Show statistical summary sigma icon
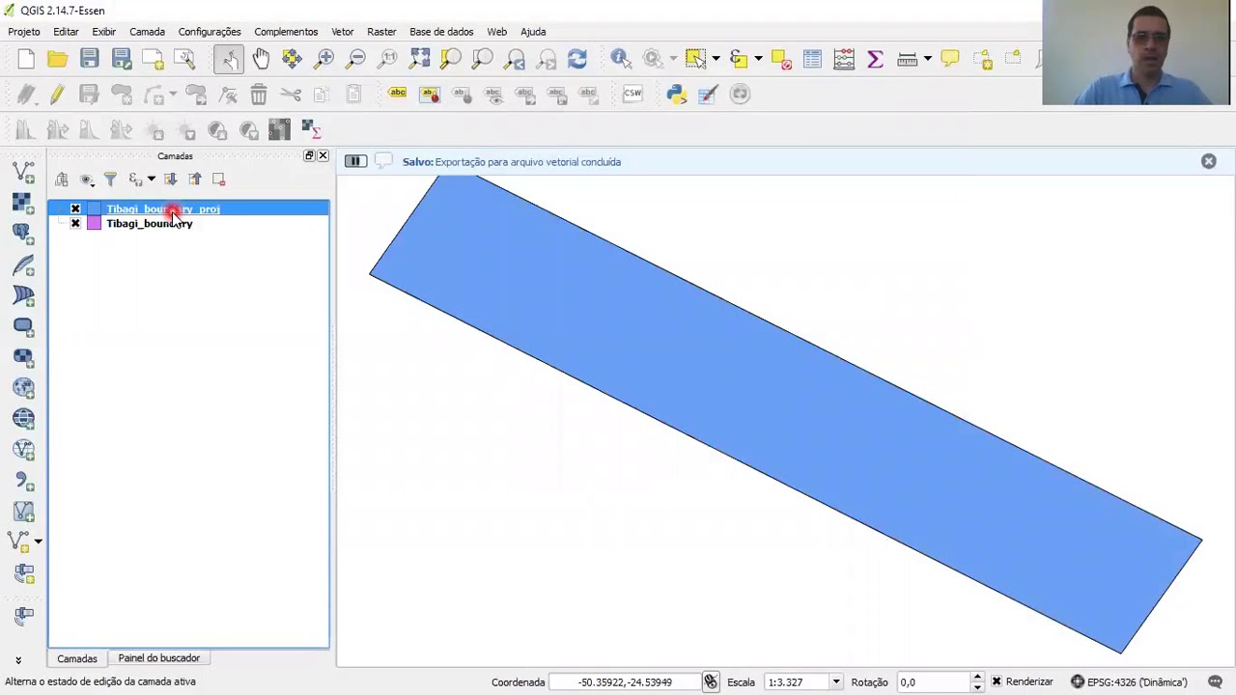The width and height of the screenshot is (1236, 695). pos(875,60)
